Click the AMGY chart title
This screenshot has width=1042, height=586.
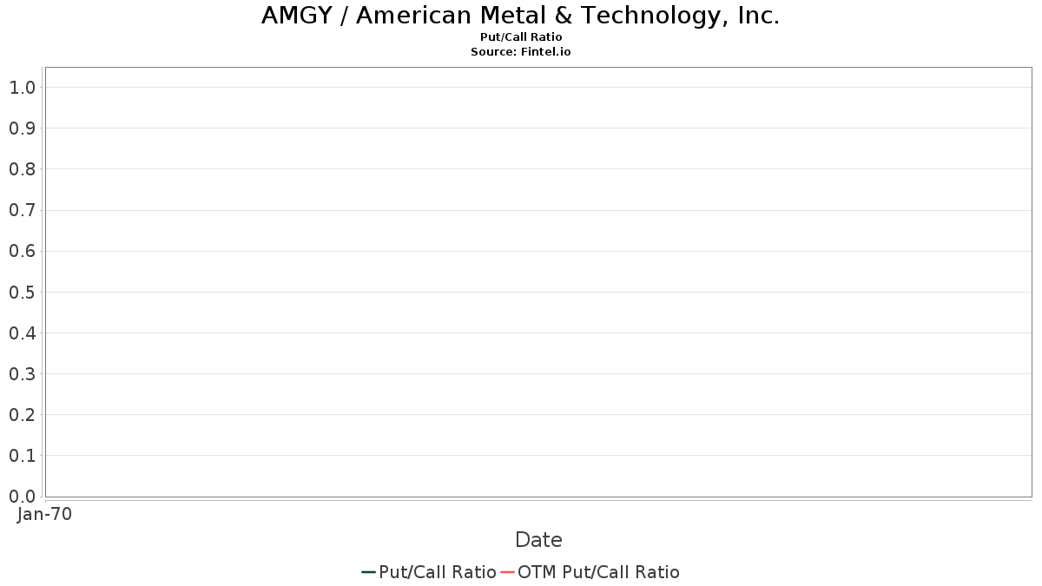point(520,16)
